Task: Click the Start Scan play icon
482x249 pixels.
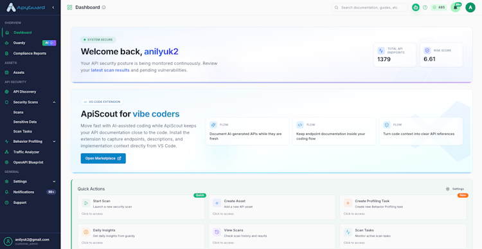Action: [86, 203]
